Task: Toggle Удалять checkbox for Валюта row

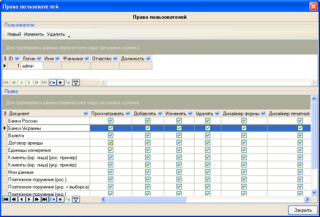Action: [x=207, y=136]
